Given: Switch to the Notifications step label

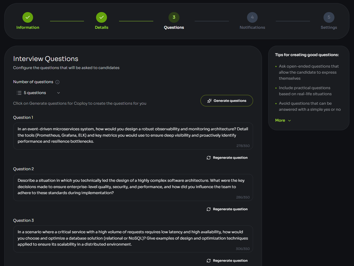Looking at the screenshot, I should 252,28.
